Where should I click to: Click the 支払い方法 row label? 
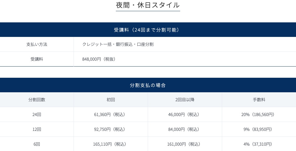tap(37, 44)
